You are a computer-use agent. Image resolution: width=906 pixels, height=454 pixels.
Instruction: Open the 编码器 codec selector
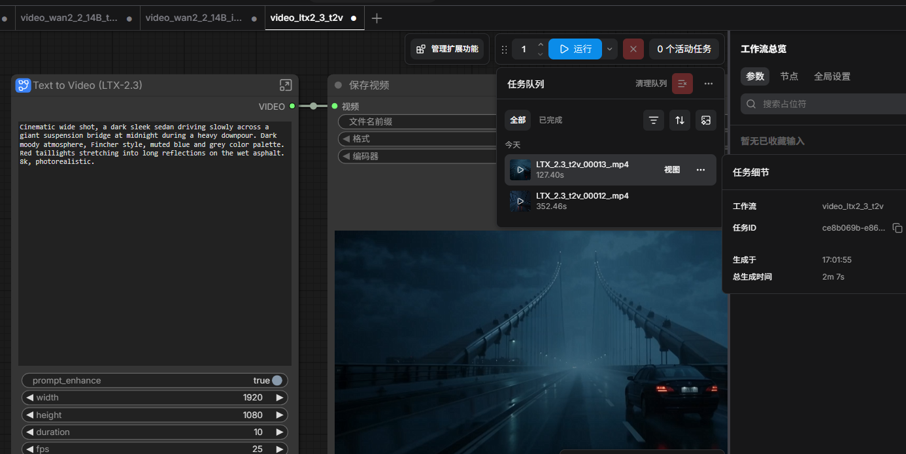click(x=418, y=156)
